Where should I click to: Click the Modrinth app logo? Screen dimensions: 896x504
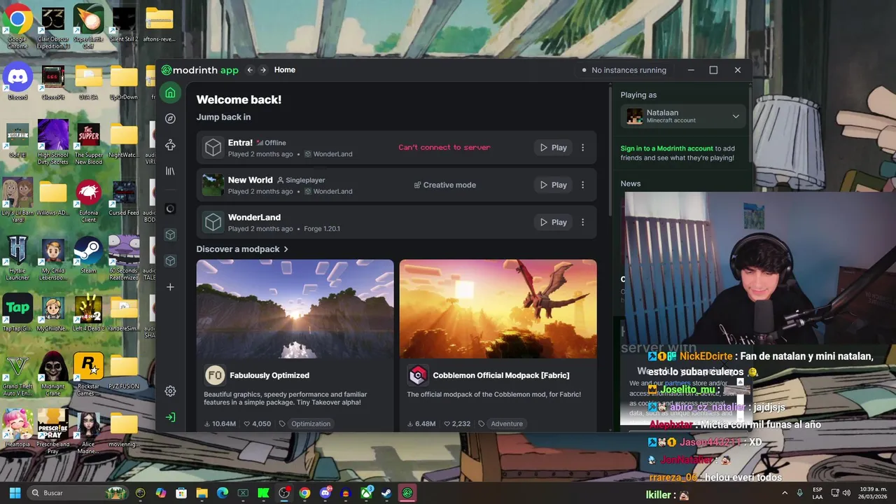click(200, 70)
